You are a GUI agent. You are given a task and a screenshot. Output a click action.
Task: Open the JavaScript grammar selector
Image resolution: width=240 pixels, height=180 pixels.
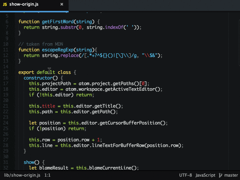coord(205,175)
